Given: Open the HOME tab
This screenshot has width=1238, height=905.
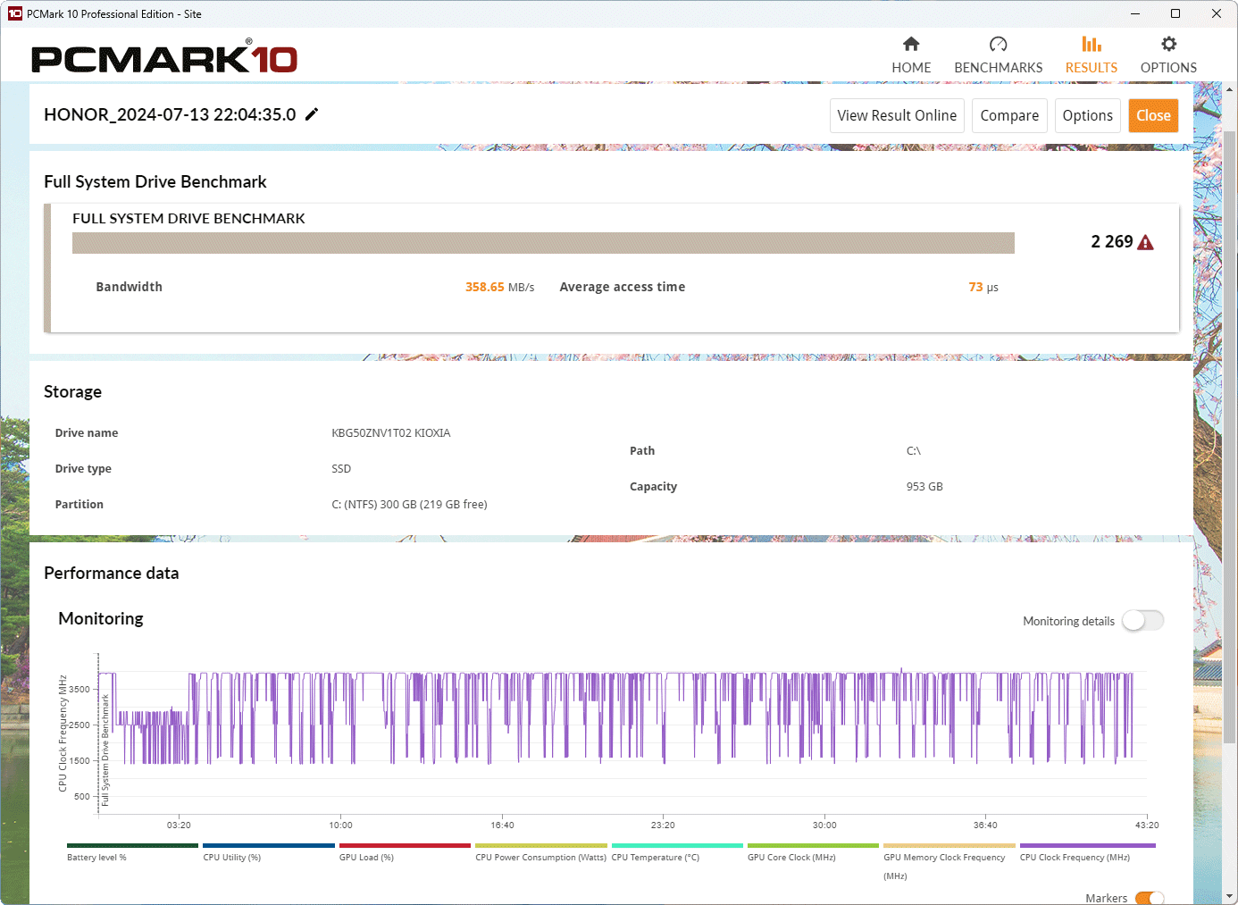Looking at the screenshot, I should tap(911, 55).
